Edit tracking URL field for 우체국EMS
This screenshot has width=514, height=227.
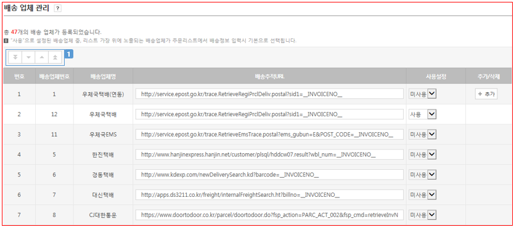(x=269, y=135)
